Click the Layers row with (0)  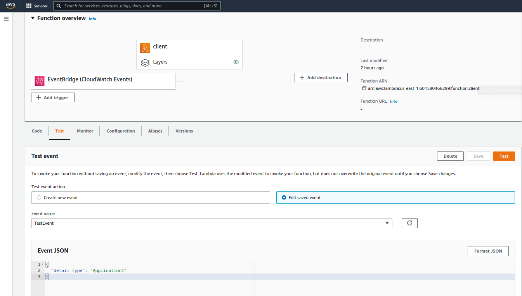189,62
